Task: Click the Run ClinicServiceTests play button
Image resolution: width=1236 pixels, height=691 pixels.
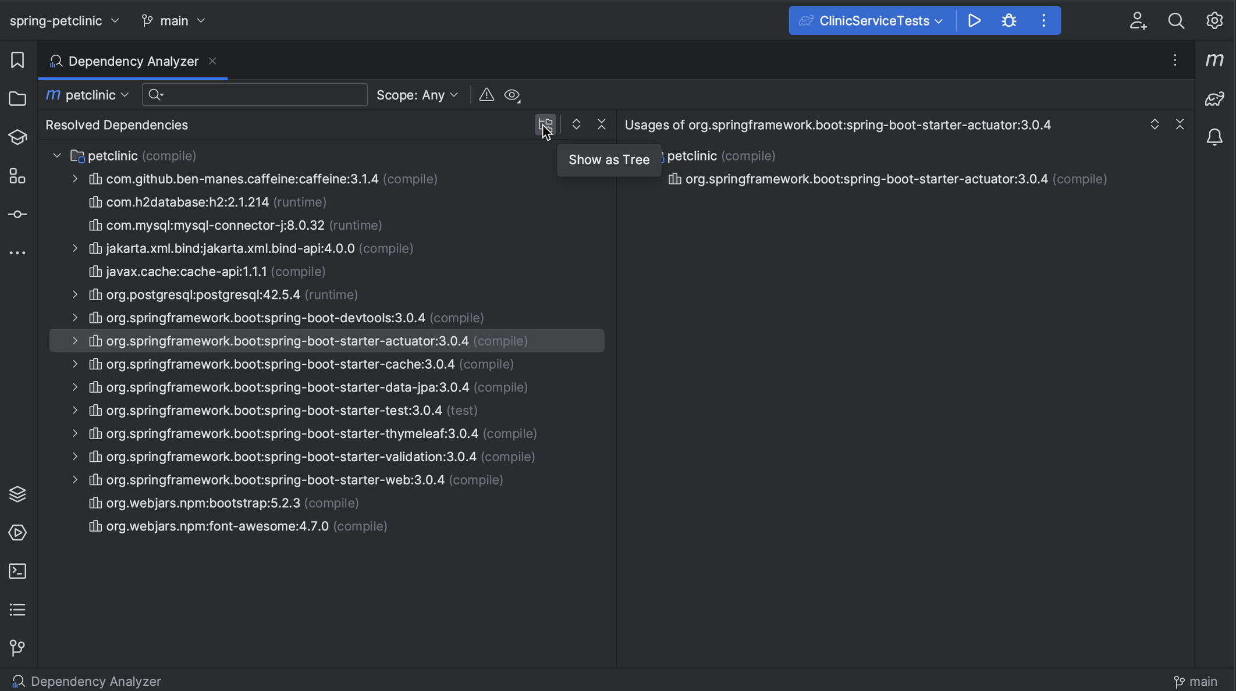Action: 974,20
